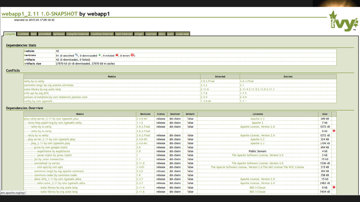Click revision 2.4.0-M3 of play-netty-server
Screen dimensions: 360x202
142,119
